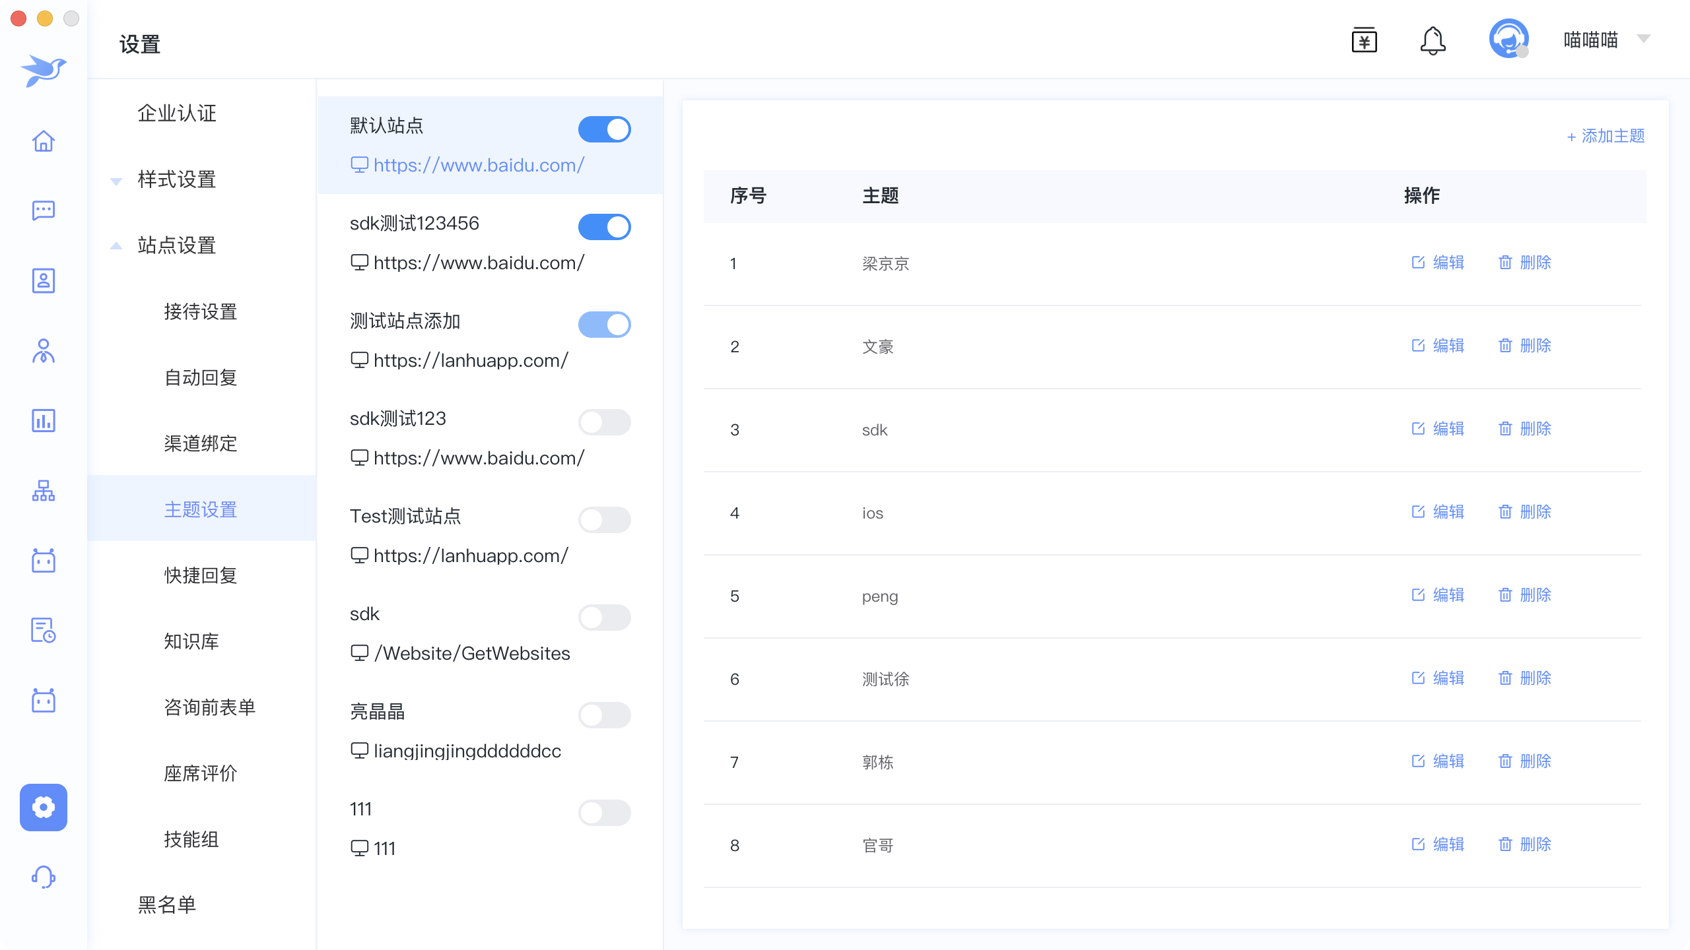Click the statistics bar chart icon
This screenshot has width=1690, height=950.
click(x=44, y=420)
